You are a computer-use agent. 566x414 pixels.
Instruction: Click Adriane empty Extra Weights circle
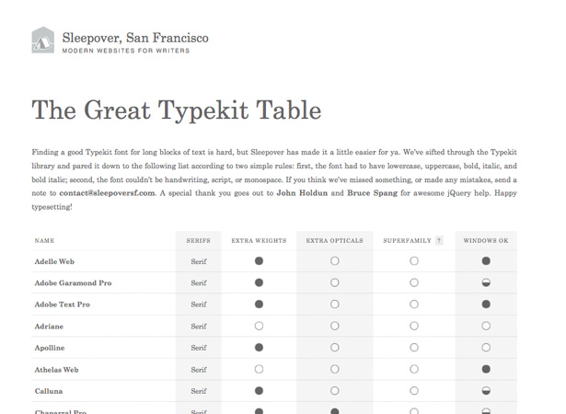[x=259, y=326]
